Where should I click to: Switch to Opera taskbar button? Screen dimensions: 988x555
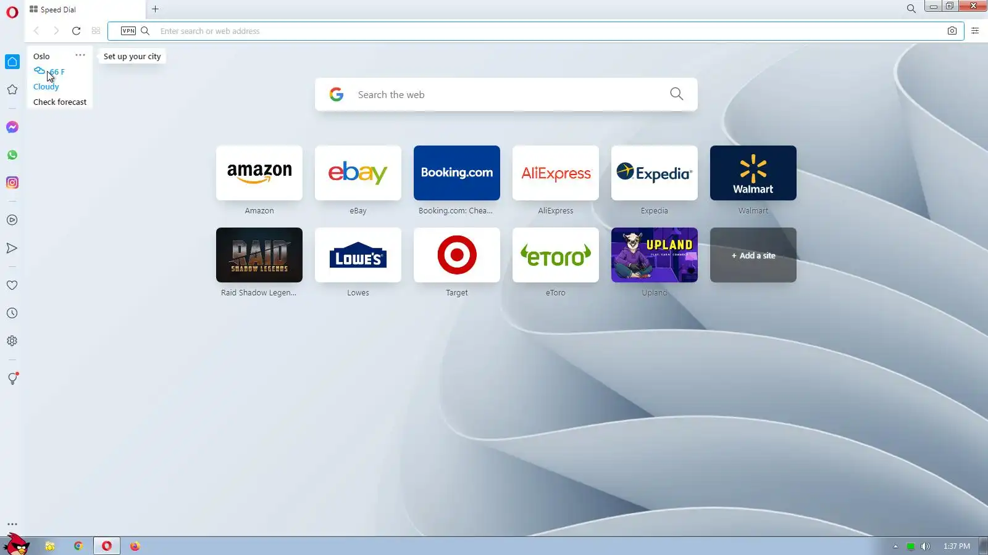coord(107,546)
